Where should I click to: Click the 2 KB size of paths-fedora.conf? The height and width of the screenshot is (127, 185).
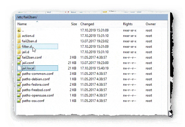pyautogui.click(x=73, y=84)
